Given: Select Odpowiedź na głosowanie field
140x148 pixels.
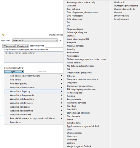Looking at the screenshot, I should pos(79,73).
